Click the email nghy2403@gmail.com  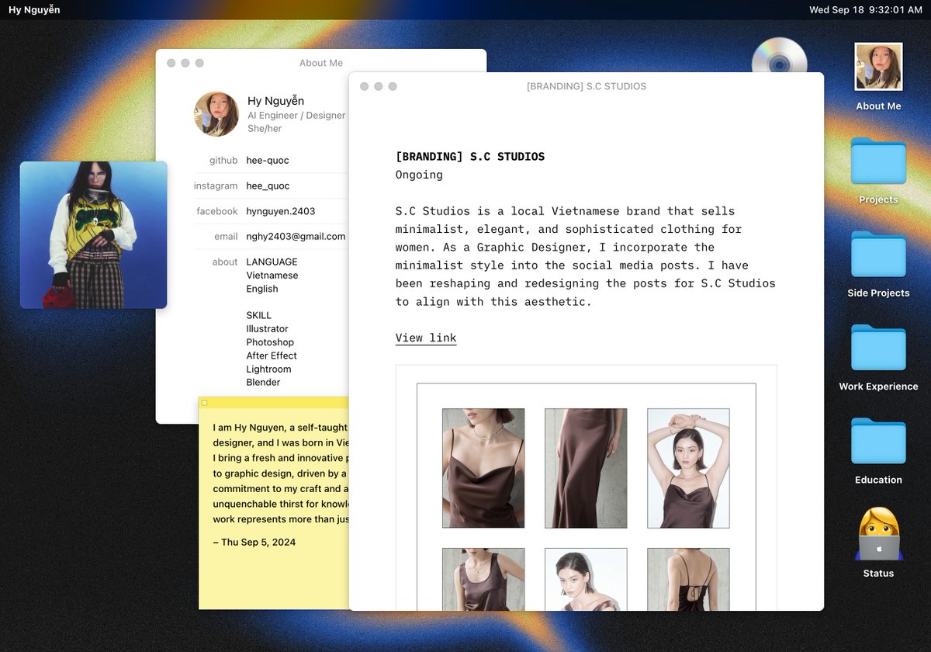pos(296,236)
